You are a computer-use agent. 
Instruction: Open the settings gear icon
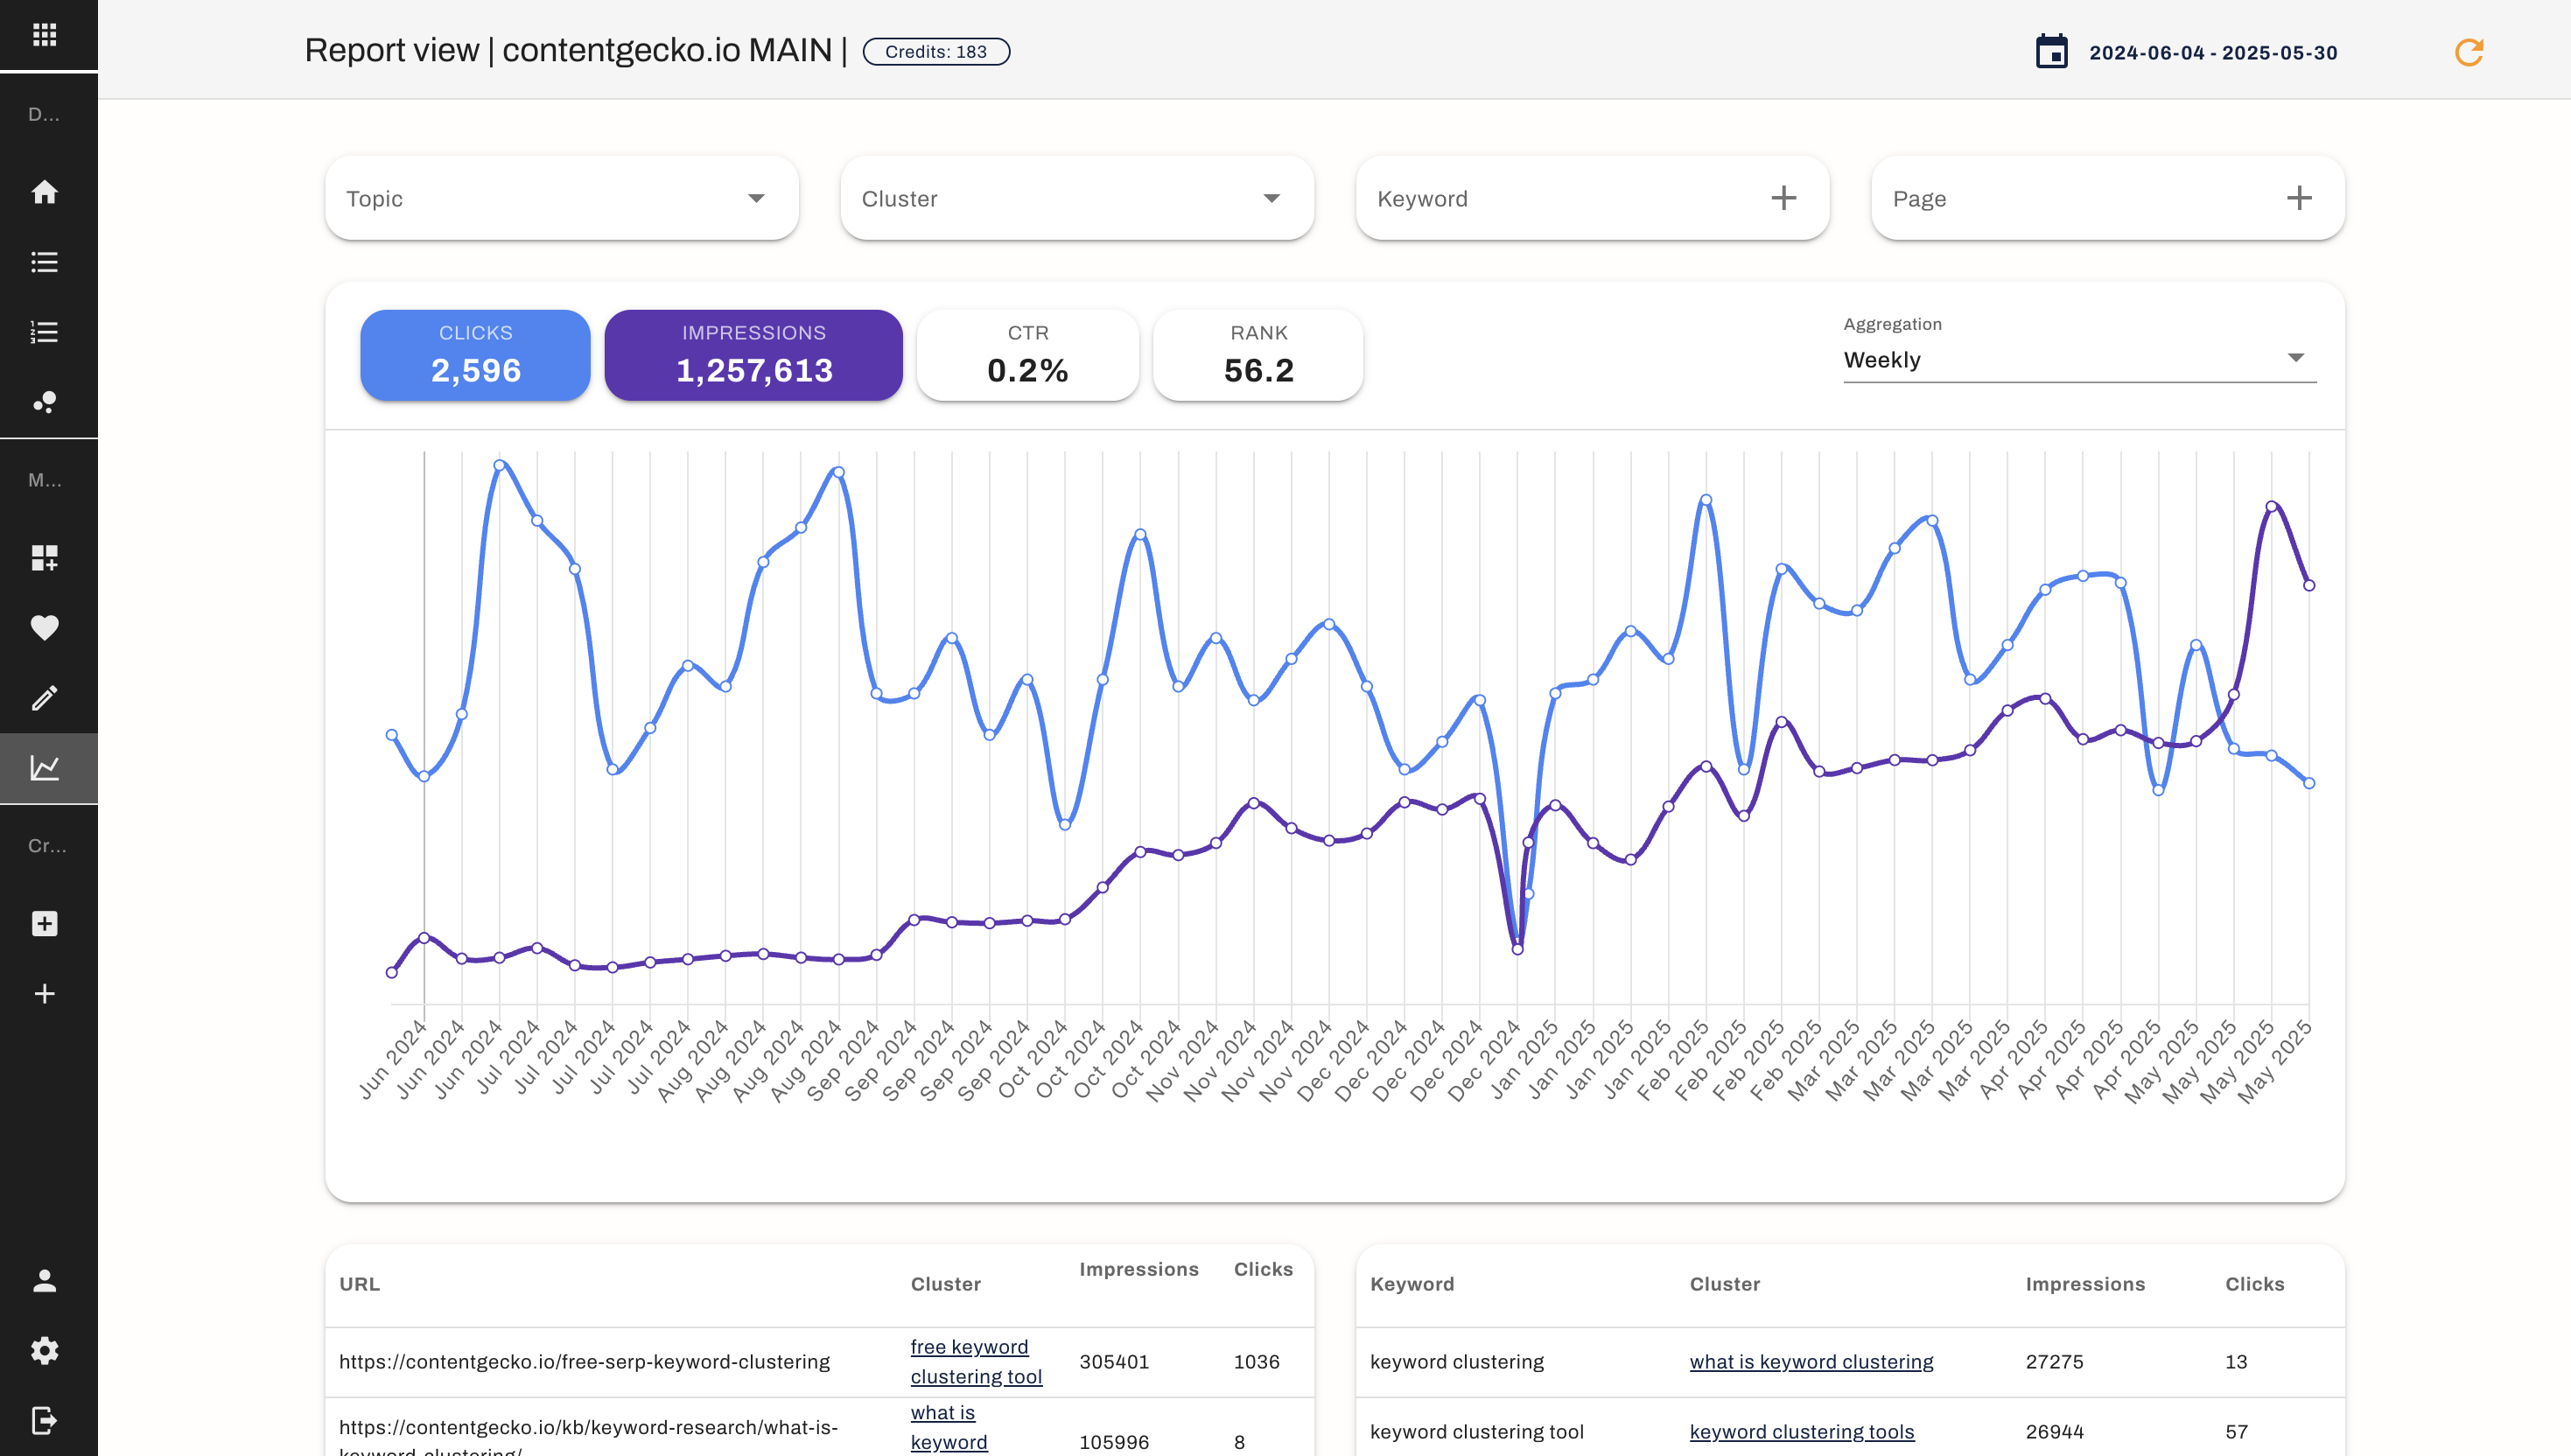[44, 1350]
